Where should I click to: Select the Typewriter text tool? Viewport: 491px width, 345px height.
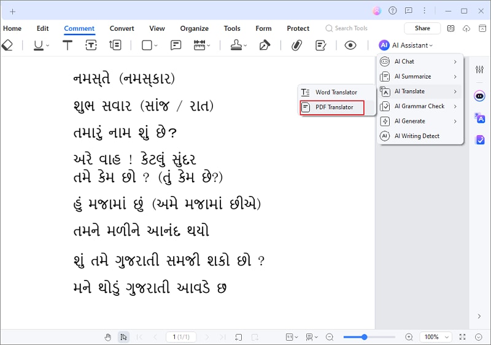pos(68,45)
